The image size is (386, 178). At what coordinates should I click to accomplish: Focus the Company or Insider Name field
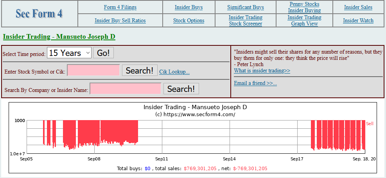pyautogui.click(x=126, y=89)
